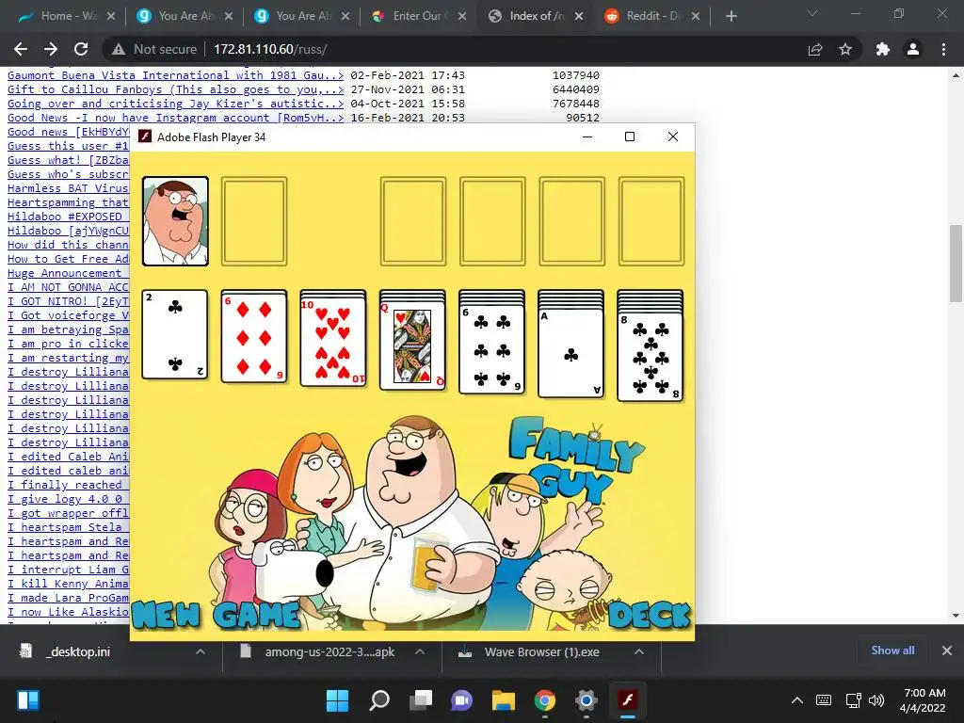Open Settings gear on the taskbar
The width and height of the screenshot is (964, 723).
click(586, 700)
